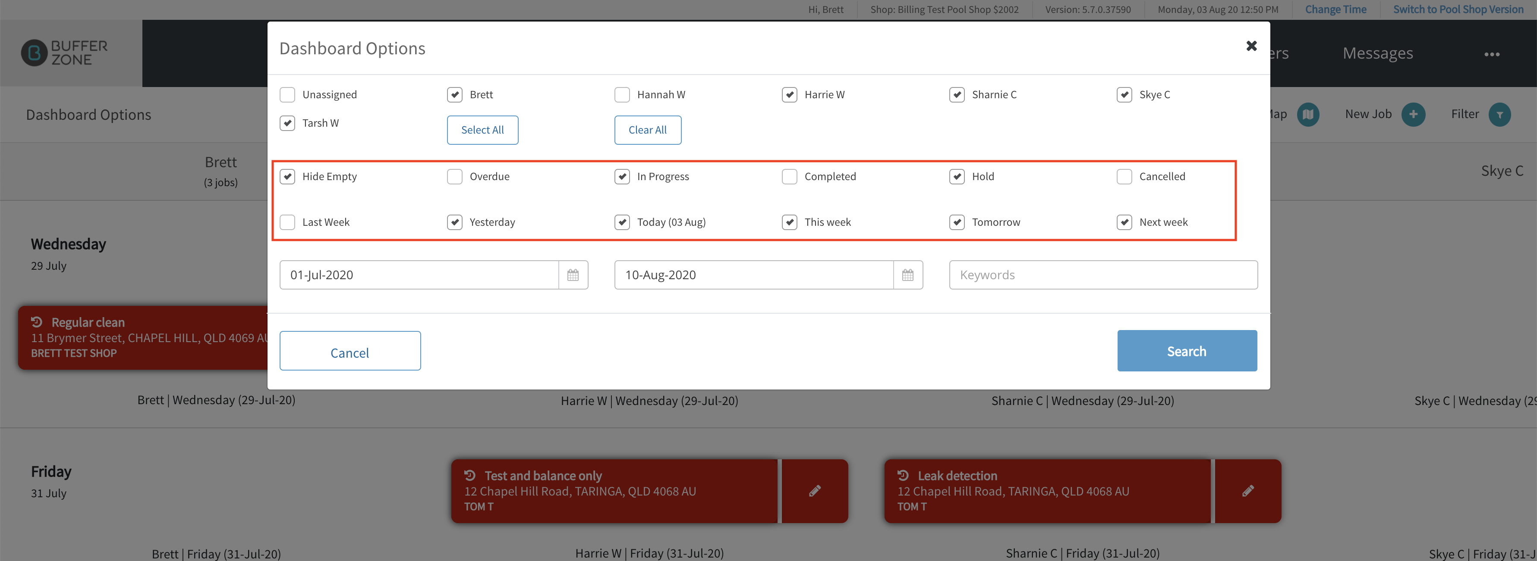1537x561 pixels.
Task: Open the three-dots more menu
Action: (x=1492, y=54)
